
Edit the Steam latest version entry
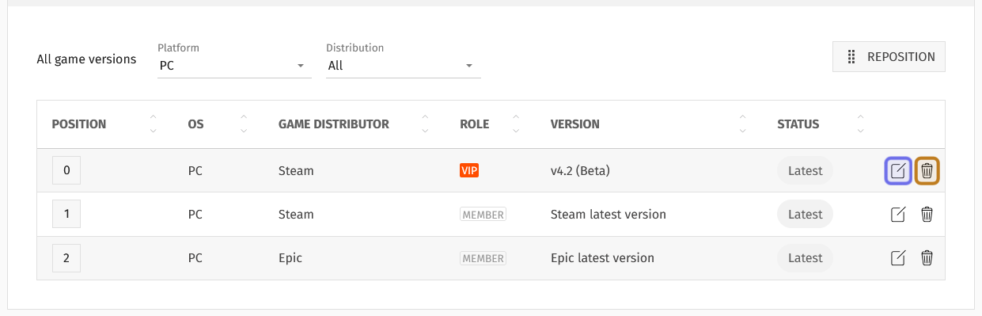coord(898,214)
